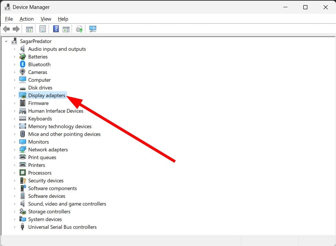
Task: Select the Network adapters label
Action: click(x=48, y=149)
